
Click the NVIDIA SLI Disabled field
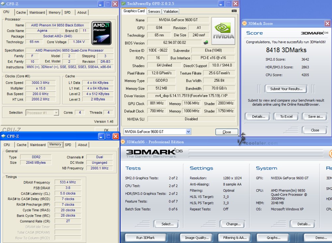click(191, 119)
